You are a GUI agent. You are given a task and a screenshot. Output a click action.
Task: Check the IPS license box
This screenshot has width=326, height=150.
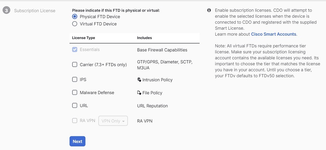[75, 79]
